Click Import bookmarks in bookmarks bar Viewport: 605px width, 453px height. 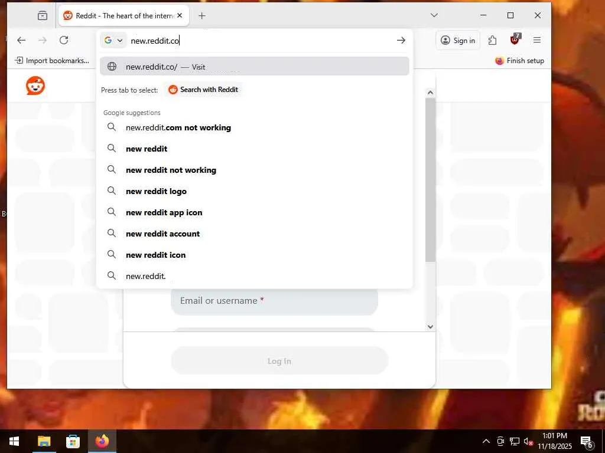pyautogui.click(x=52, y=61)
